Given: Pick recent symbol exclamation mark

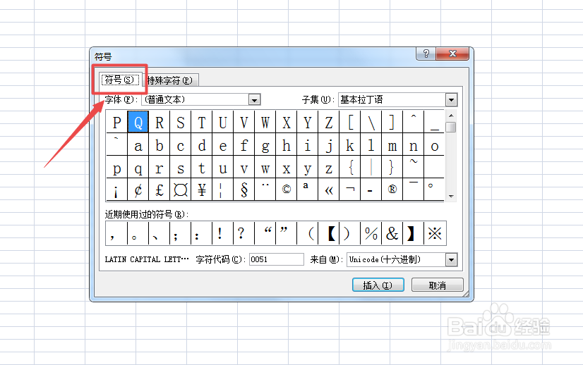Looking at the screenshot, I should coord(222,233).
